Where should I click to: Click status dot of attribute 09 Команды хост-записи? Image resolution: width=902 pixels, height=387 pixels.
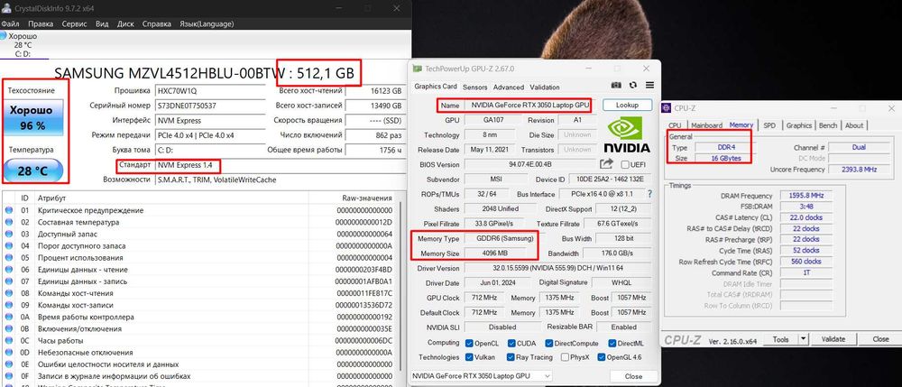9,305
